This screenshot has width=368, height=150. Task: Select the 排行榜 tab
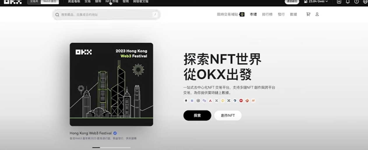267,14
